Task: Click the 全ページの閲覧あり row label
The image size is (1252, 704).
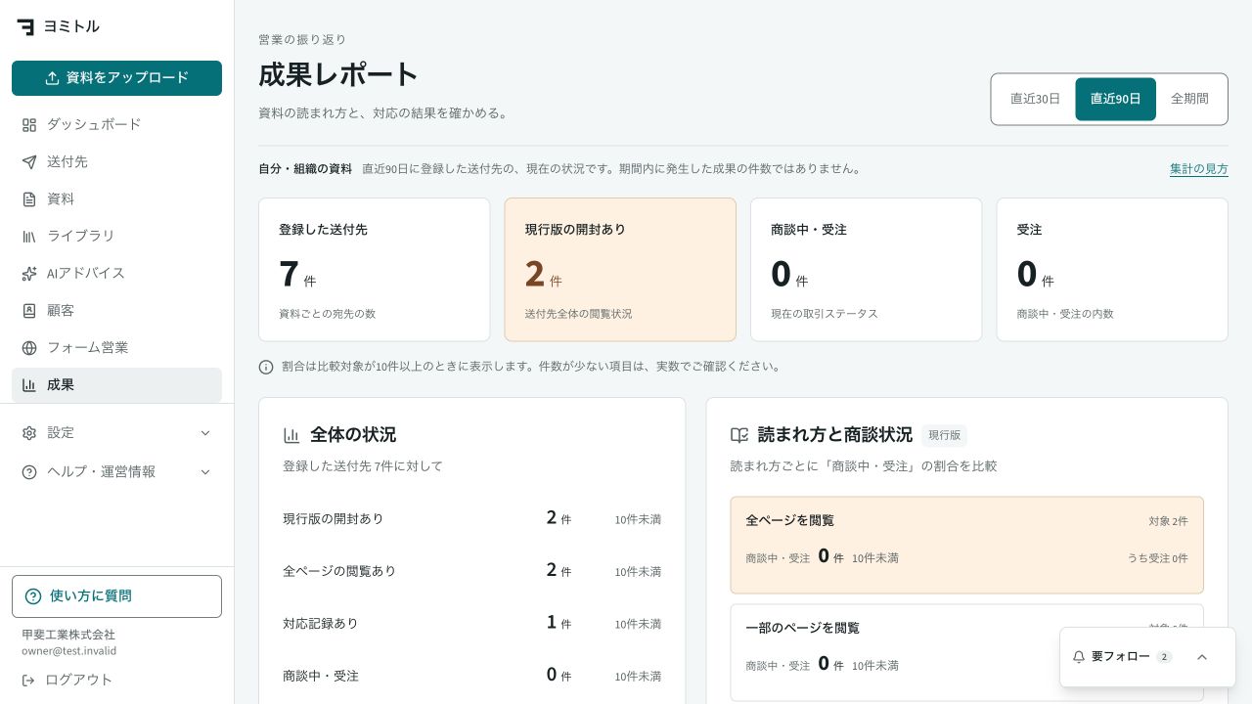Action: coord(339,571)
